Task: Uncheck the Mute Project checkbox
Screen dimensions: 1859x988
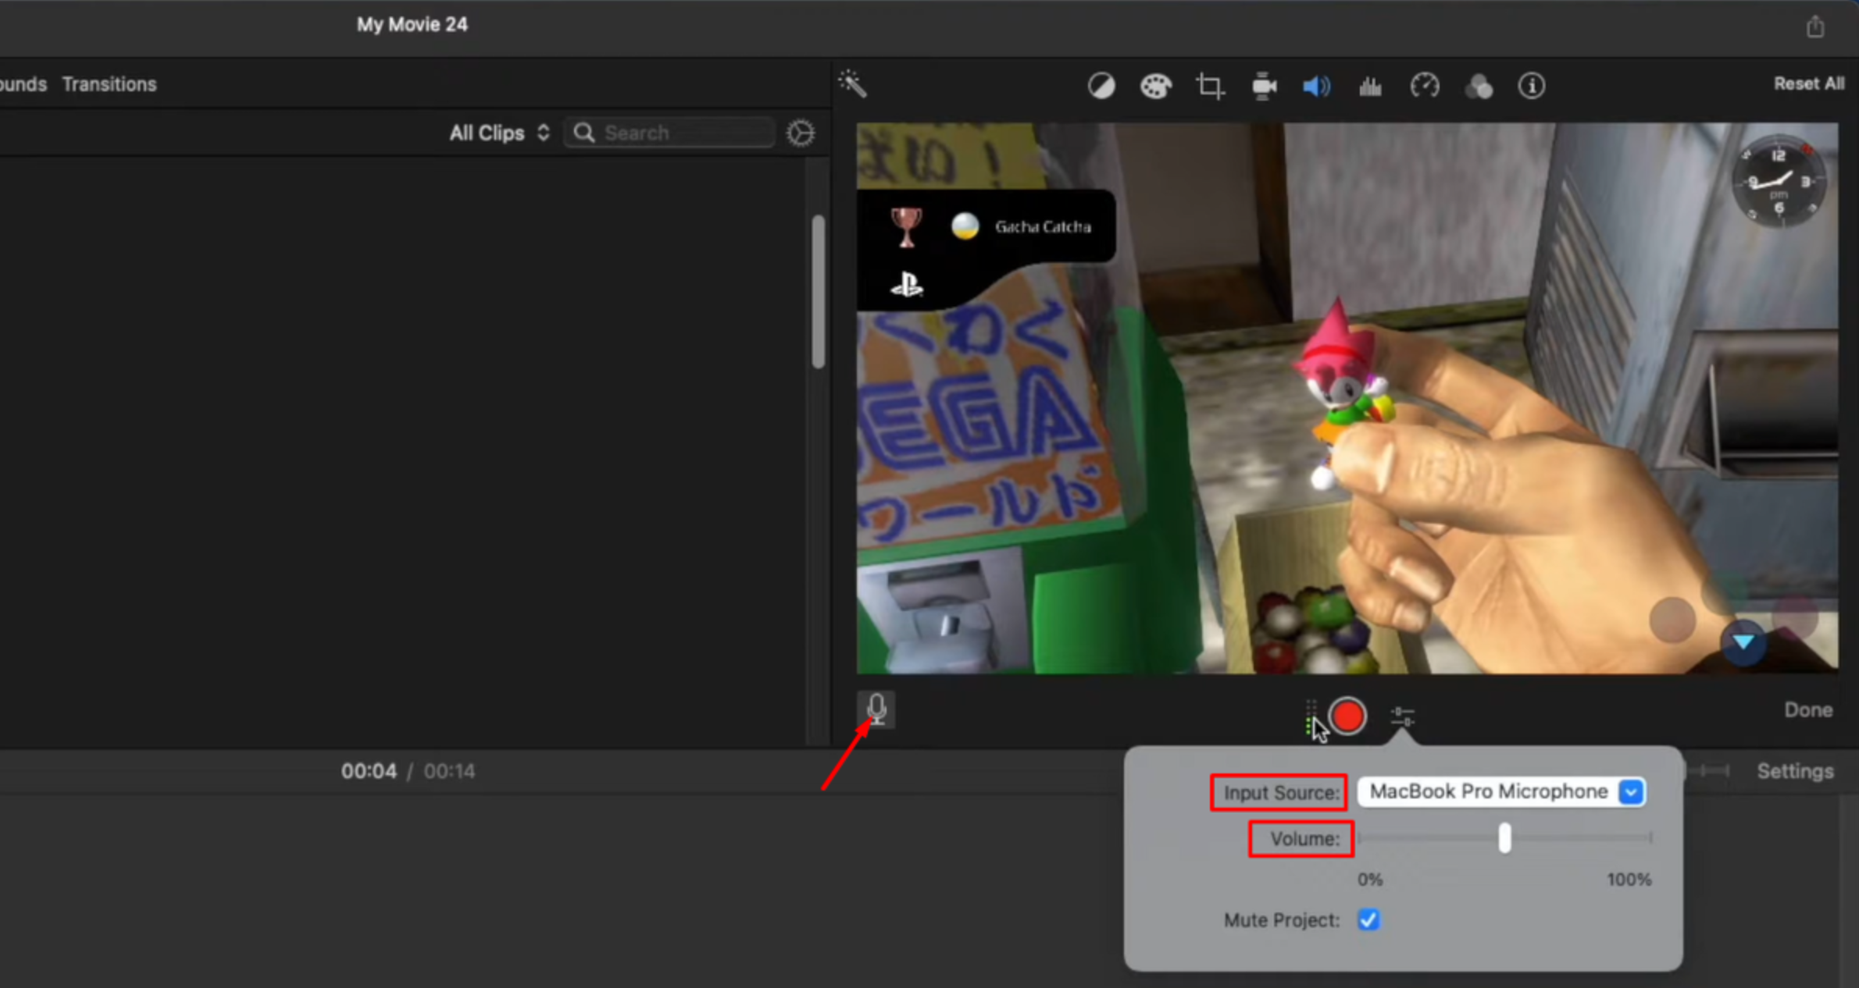Action: click(1368, 920)
